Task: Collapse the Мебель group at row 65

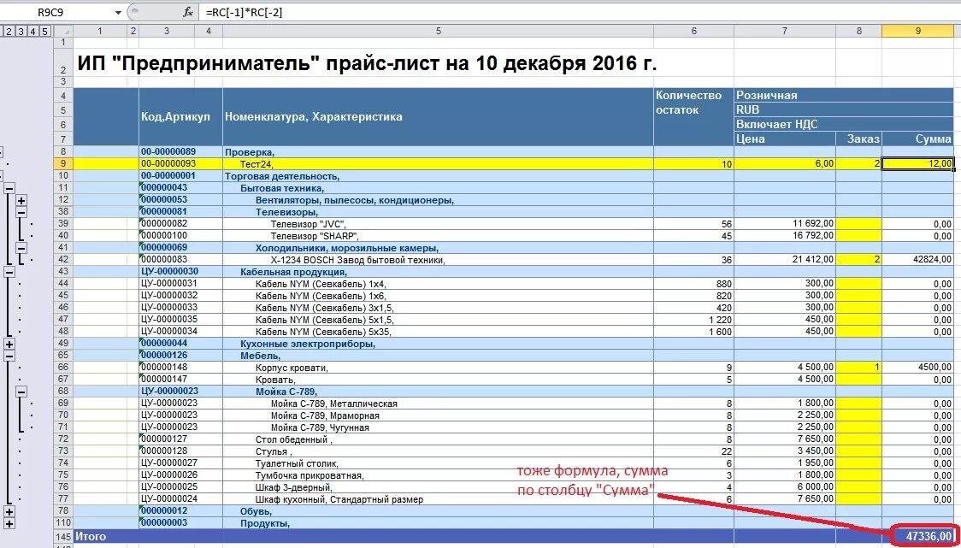Action: (9, 356)
